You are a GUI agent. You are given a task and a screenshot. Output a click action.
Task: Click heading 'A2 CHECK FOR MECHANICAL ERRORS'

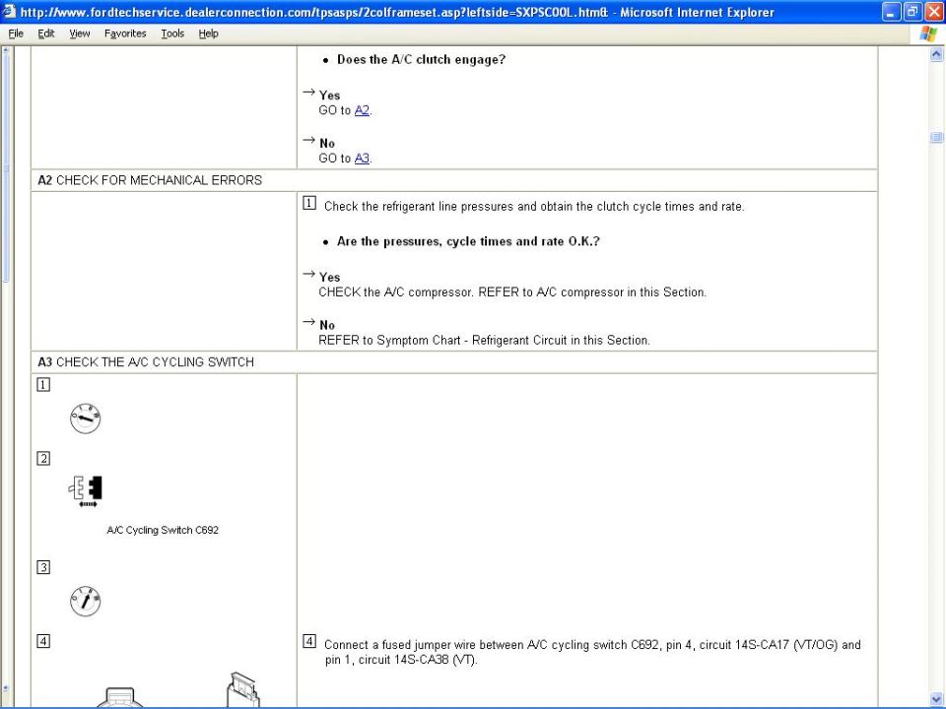point(150,180)
